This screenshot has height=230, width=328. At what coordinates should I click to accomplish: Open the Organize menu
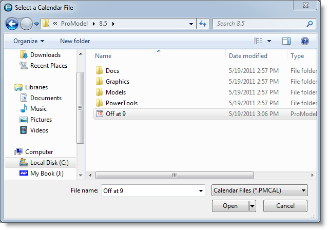tap(29, 41)
